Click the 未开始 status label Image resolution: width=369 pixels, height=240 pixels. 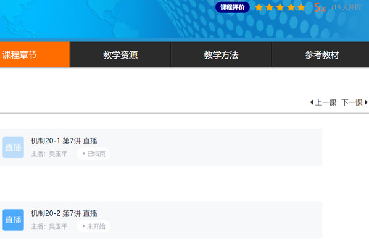pos(94,226)
